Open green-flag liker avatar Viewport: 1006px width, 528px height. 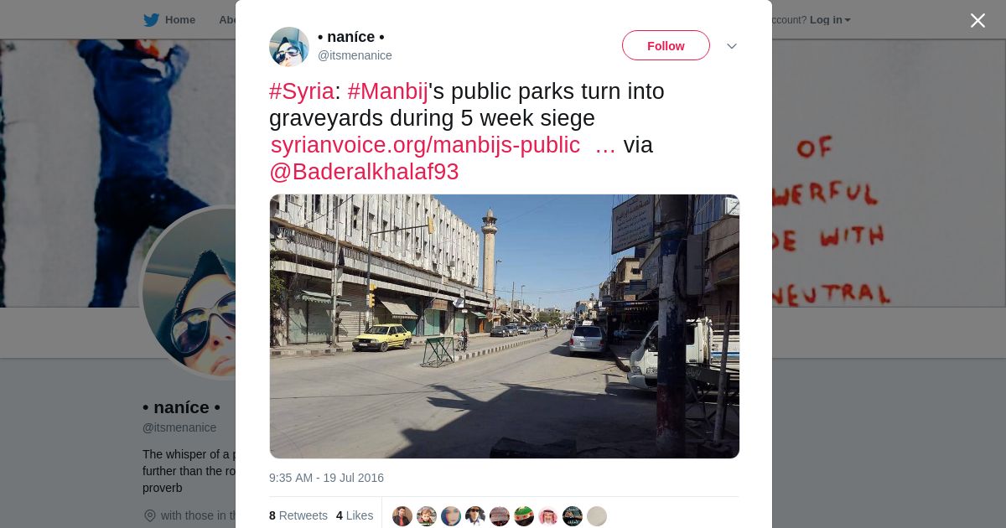524,516
